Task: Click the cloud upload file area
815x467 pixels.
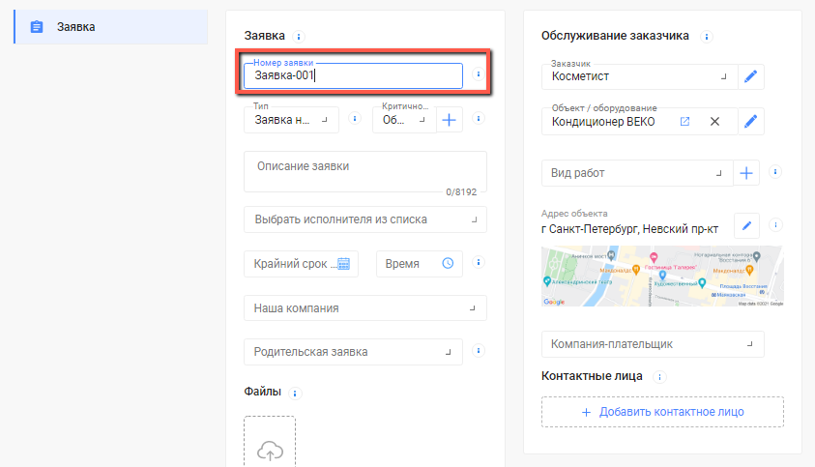Action: [270, 442]
